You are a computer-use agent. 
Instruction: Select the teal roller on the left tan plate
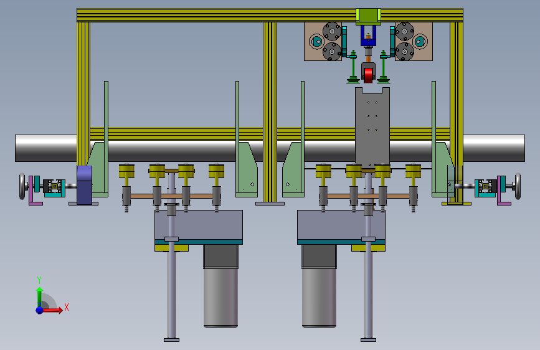click(x=317, y=42)
